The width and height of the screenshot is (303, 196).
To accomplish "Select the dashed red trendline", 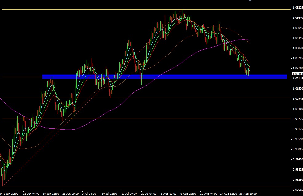I will coord(93,98).
